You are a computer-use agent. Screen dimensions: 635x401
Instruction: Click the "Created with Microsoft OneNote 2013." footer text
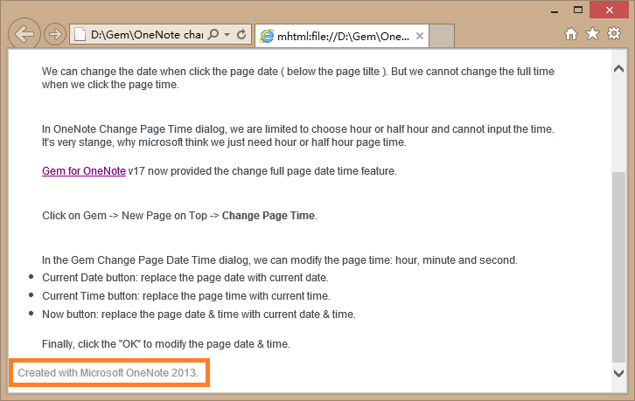(x=108, y=373)
